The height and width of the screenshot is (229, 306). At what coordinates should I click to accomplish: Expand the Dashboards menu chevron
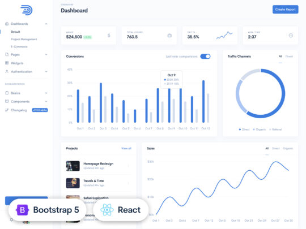tap(46, 24)
